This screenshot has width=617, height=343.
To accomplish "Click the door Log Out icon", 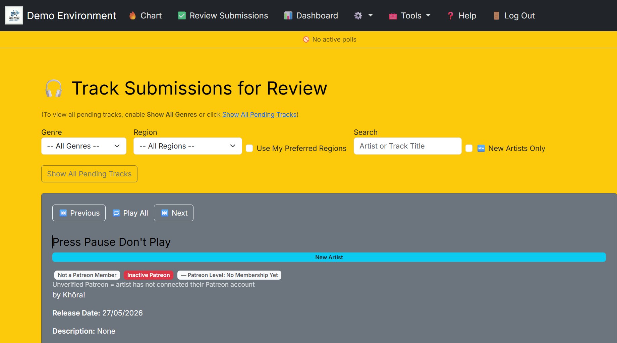I will 496,15.
